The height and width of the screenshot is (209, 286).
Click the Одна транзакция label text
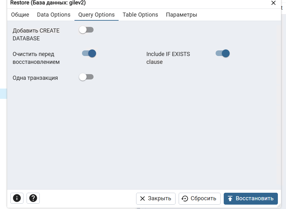click(35, 78)
